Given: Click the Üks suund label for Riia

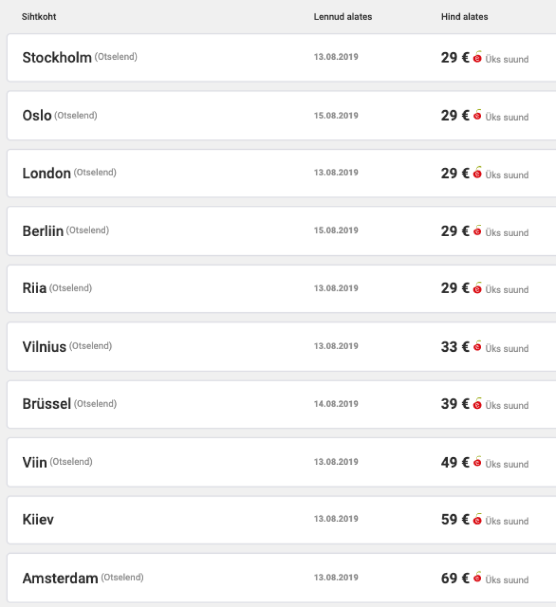Looking at the screenshot, I should [507, 290].
